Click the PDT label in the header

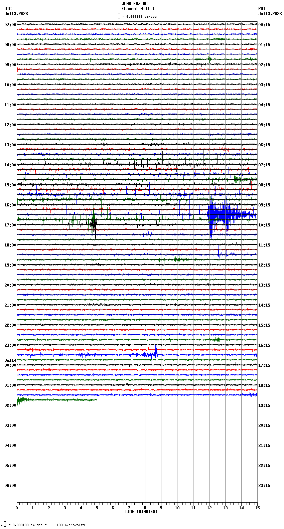(262, 9)
